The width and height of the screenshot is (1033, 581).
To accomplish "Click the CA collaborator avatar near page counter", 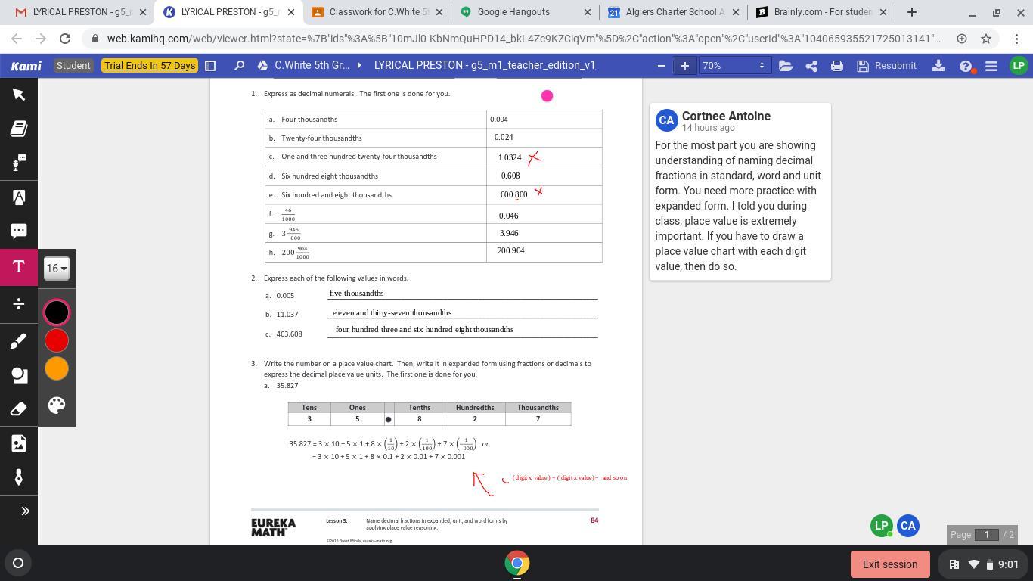I will (908, 526).
